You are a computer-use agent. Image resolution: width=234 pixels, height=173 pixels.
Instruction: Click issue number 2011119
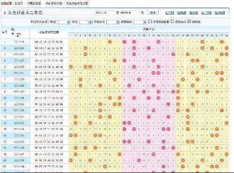19,42
